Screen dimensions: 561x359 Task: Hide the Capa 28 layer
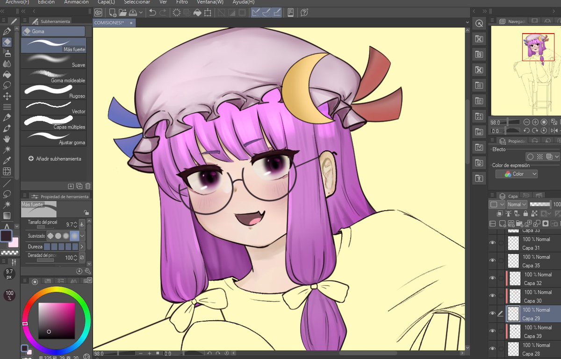click(492, 349)
